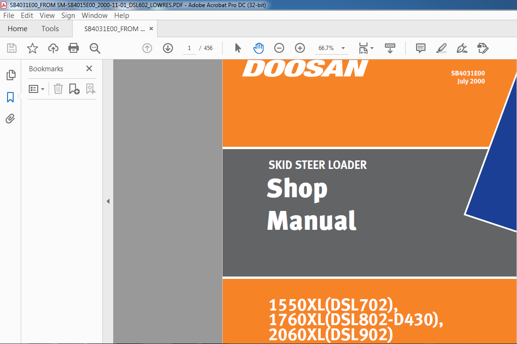Click '1550XL(DSL702),' model text

(x=334, y=304)
